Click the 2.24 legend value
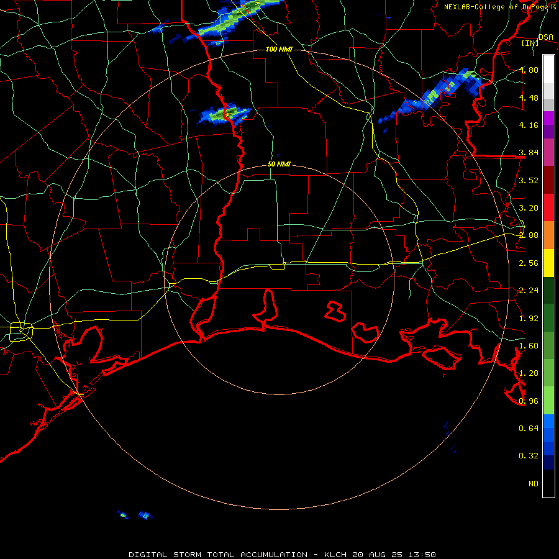 pyautogui.click(x=529, y=291)
